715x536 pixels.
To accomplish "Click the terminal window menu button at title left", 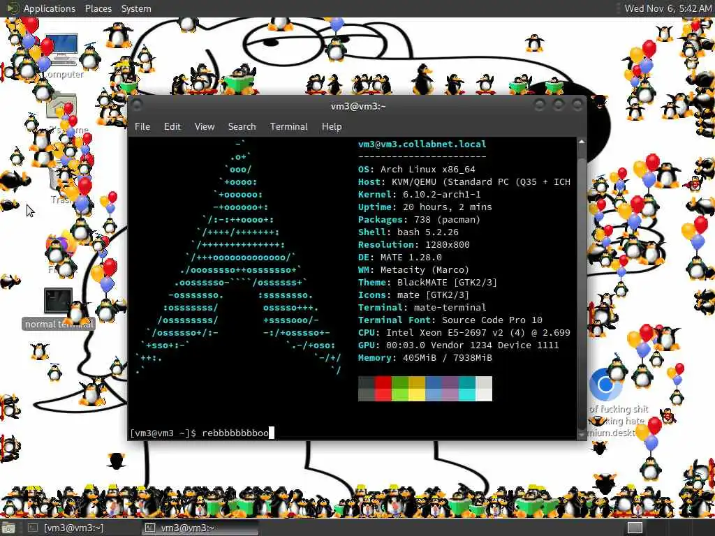I will coord(137,106).
